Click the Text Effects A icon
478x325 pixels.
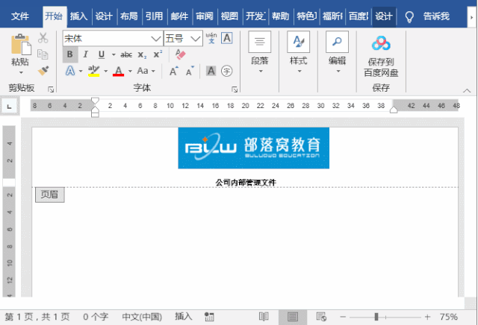[x=70, y=71]
